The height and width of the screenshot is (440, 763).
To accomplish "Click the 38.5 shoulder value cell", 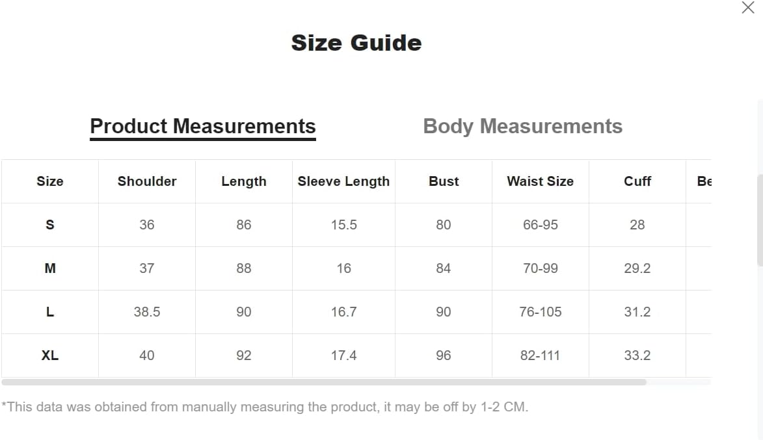I will tap(147, 312).
